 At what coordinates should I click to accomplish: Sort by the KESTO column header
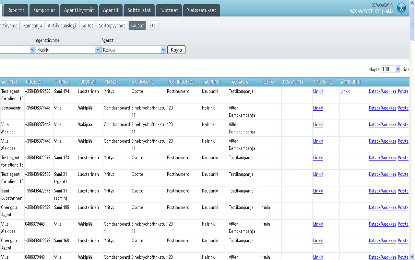tap(268, 82)
